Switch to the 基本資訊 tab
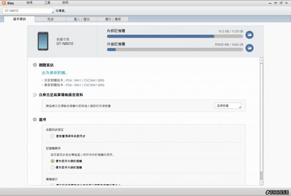291x196 pixels. (x=19, y=19)
